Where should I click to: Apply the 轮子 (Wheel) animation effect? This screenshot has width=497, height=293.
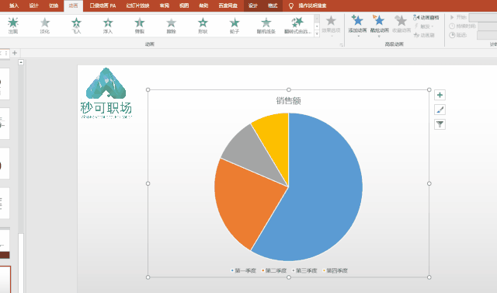coord(235,26)
